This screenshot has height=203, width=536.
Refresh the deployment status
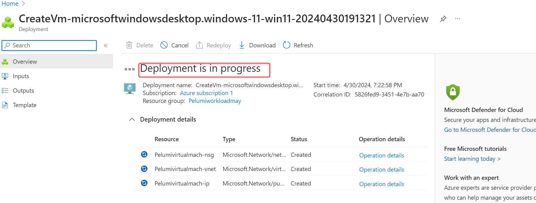tap(298, 45)
